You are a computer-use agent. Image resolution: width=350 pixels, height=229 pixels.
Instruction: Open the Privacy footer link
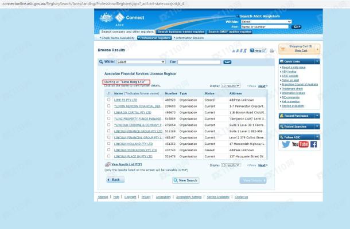[x=146, y=197]
